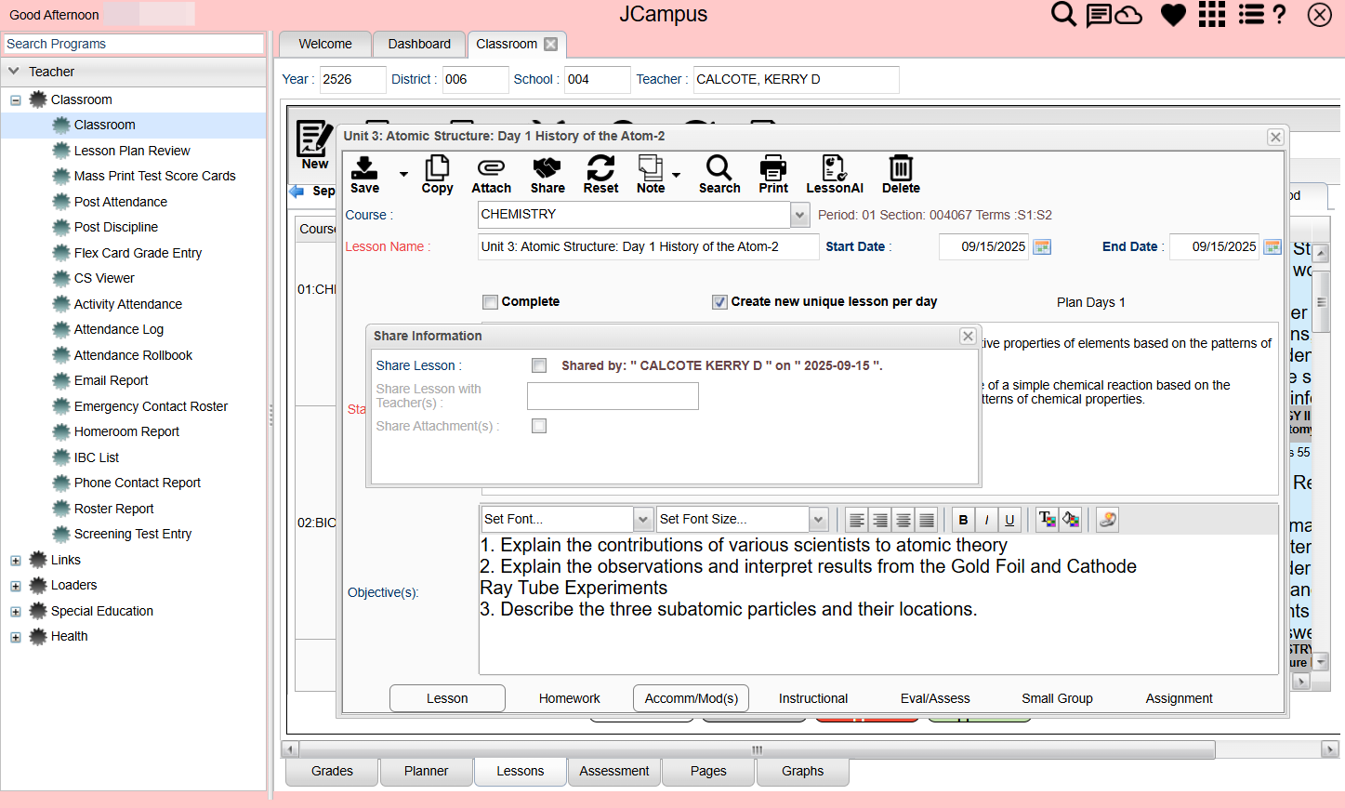Apply bold formatting to objectives text
1345x808 pixels.
pyautogui.click(x=963, y=520)
